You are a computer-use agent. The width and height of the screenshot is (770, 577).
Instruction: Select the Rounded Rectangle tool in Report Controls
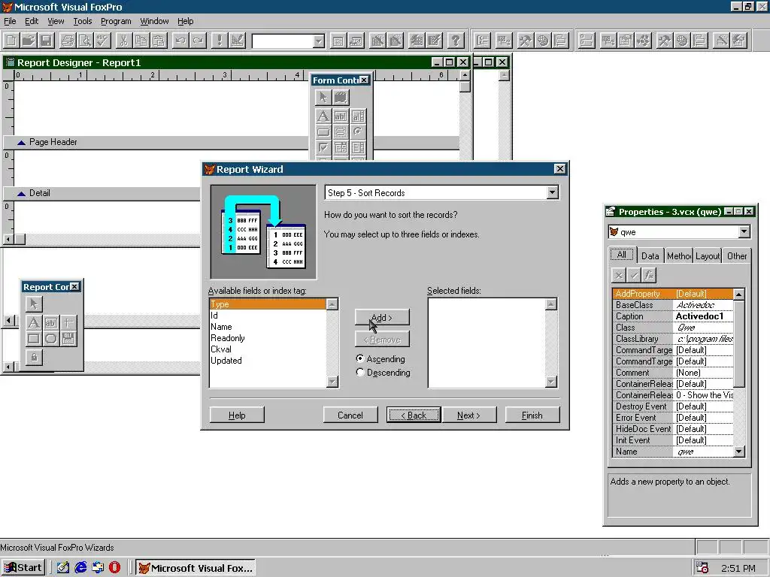[x=51, y=339]
